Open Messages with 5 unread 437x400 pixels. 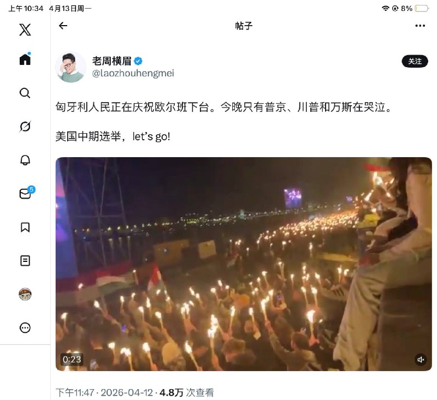(x=24, y=194)
